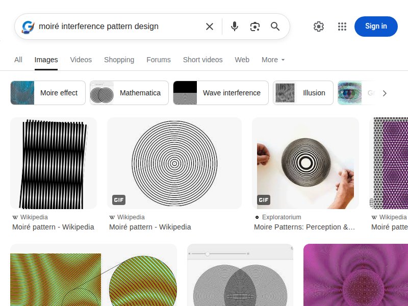The image size is (408, 306).
Task: Click the Exploratorium source icon
Action: [x=257, y=217]
